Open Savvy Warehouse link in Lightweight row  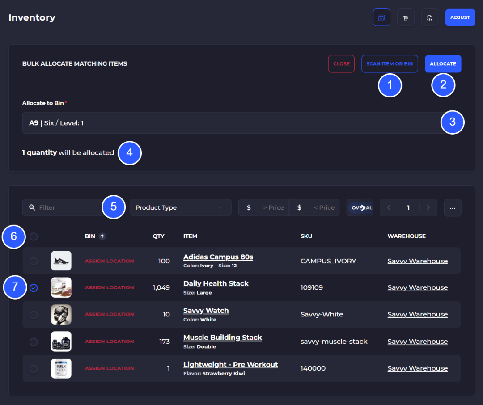click(x=417, y=368)
